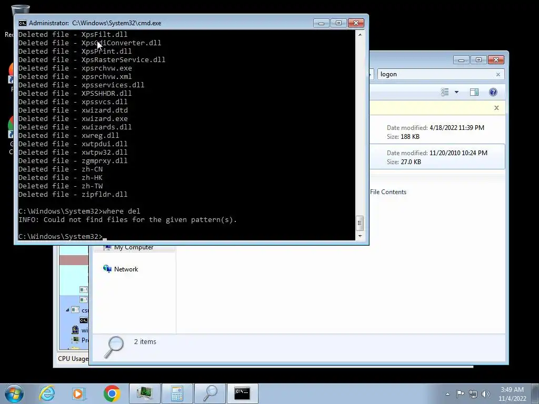539x404 pixels.
Task: Open the clock showing 3:49 AM
Action: [x=512, y=394]
